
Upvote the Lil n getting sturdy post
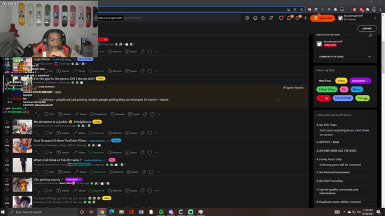7,180
